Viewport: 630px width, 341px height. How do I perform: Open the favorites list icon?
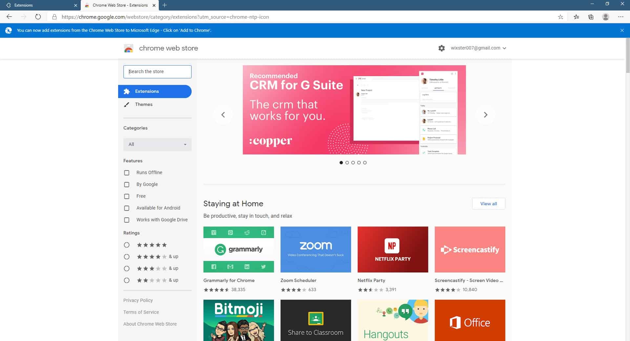(x=576, y=17)
